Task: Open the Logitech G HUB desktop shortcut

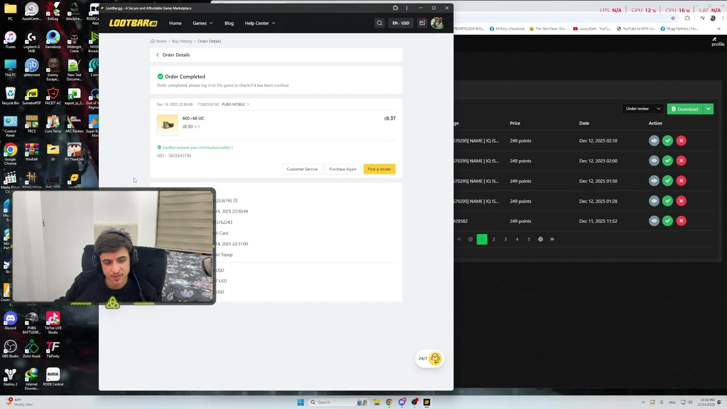Action: pos(31,41)
